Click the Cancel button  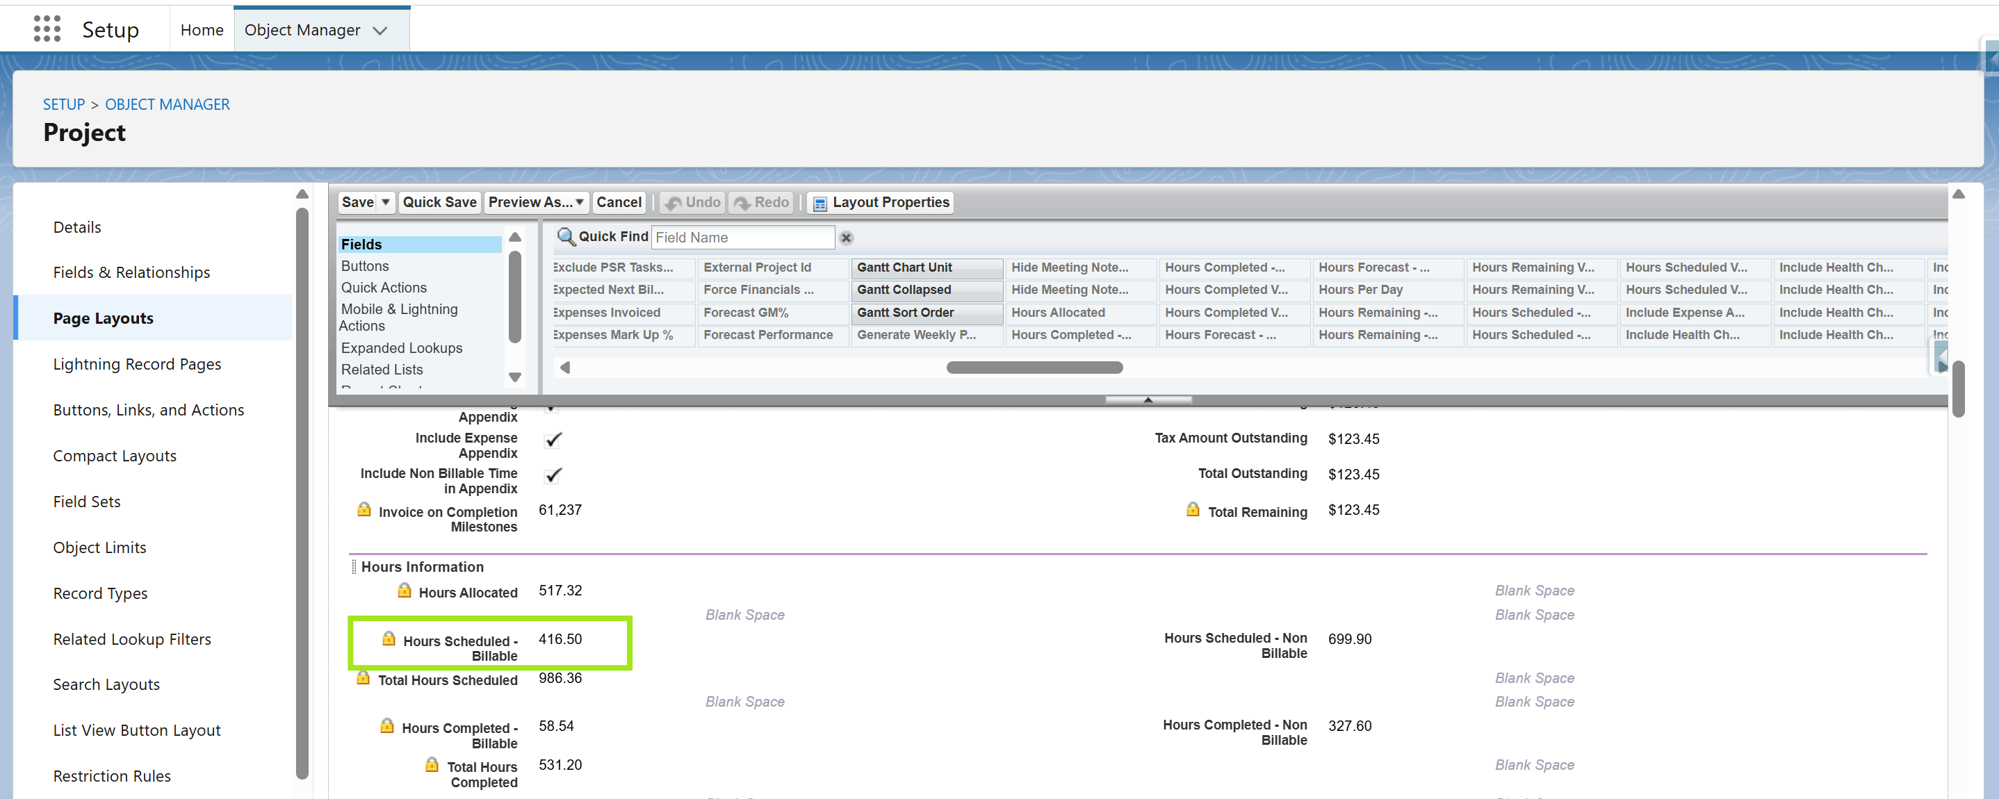619,202
